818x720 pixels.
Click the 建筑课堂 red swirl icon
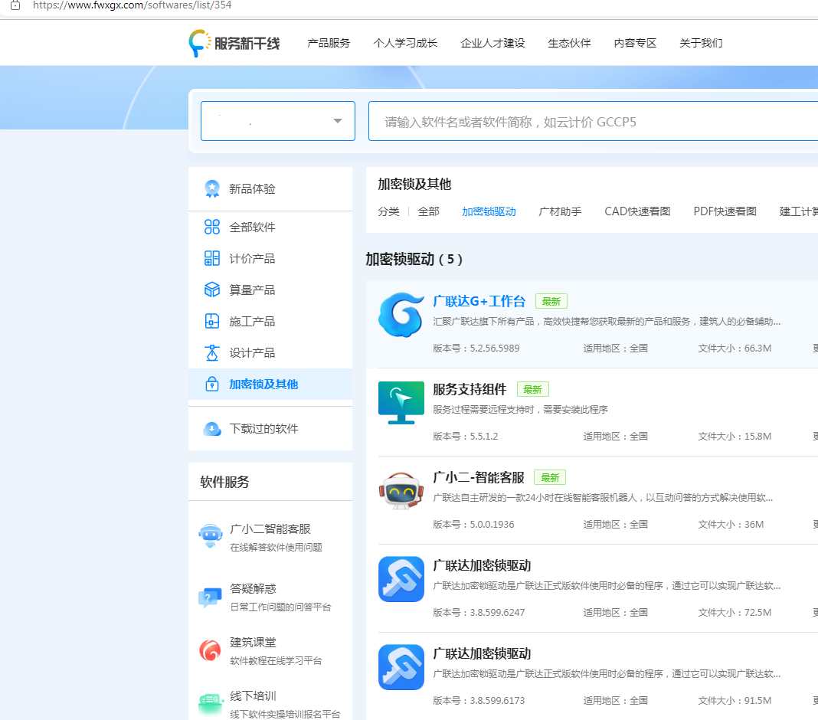pos(211,650)
